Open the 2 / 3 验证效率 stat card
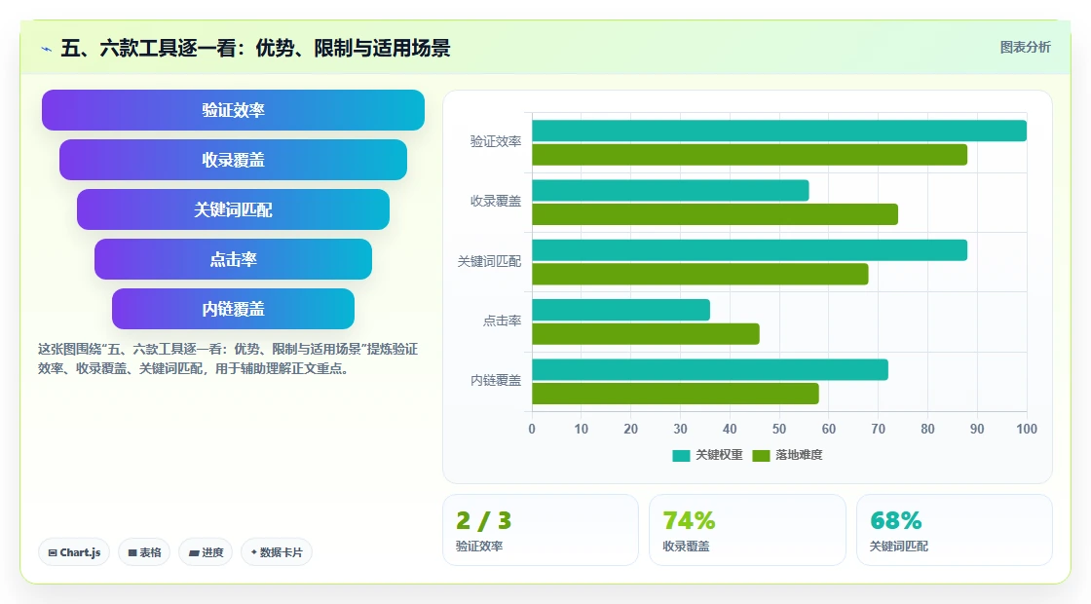The height and width of the screenshot is (604, 1091). coord(541,530)
